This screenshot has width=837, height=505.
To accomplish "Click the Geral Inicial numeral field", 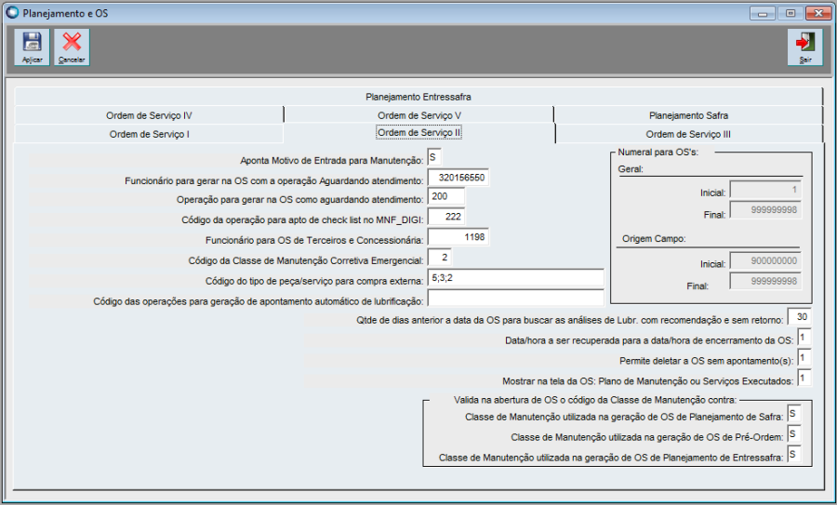I will (765, 190).
